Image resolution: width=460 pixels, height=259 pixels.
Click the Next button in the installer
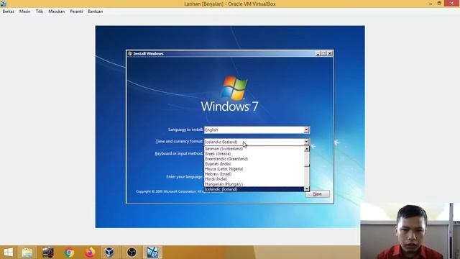[317, 194]
